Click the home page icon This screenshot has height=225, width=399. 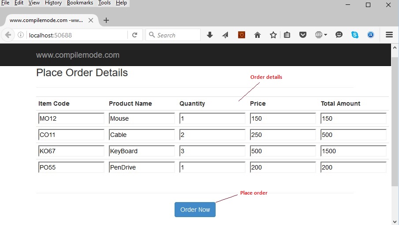point(257,35)
